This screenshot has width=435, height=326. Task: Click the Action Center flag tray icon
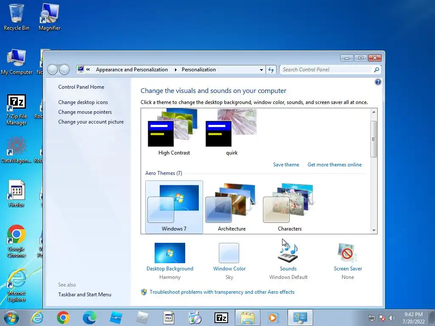click(x=382, y=318)
